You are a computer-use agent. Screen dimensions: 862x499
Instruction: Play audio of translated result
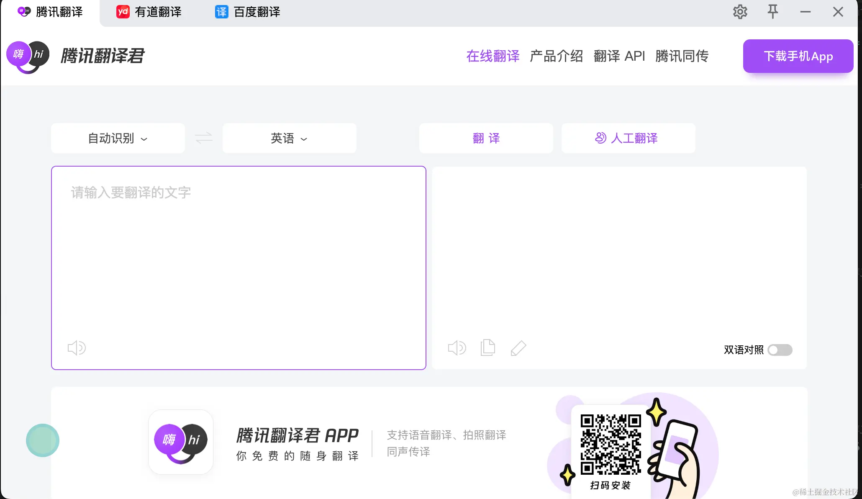[457, 348]
